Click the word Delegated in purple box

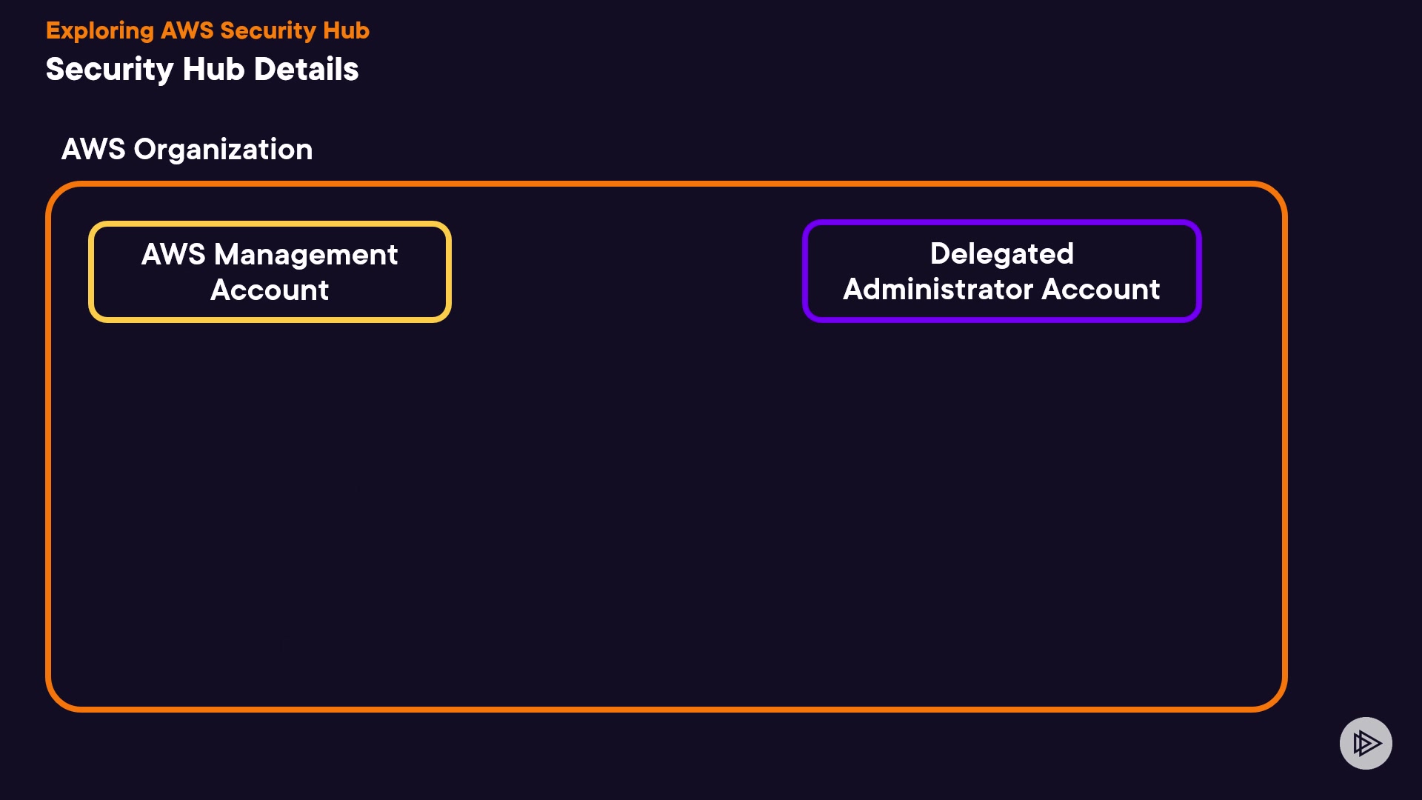[1001, 253]
